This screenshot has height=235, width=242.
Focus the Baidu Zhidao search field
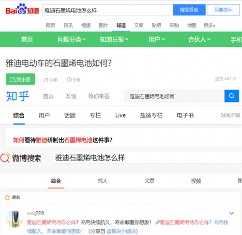click(x=107, y=10)
